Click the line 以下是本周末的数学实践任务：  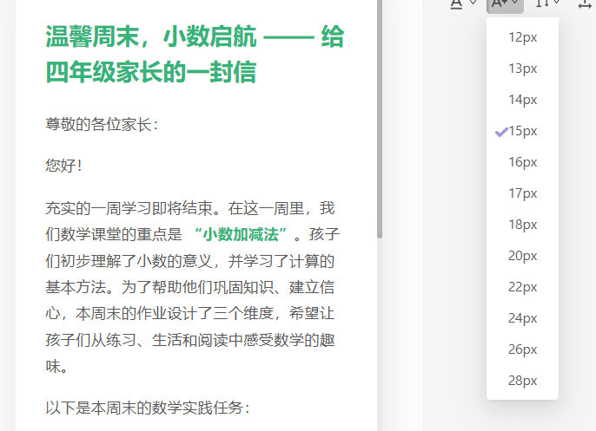tap(149, 408)
